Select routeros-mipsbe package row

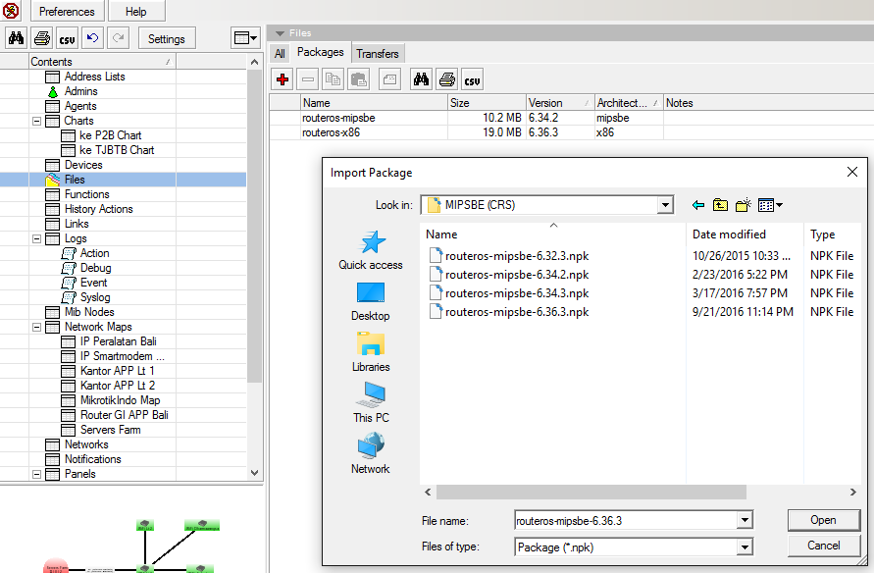(x=570, y=118)
